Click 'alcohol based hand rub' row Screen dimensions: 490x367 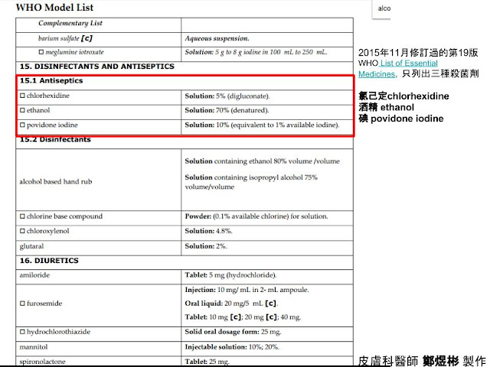185,180
